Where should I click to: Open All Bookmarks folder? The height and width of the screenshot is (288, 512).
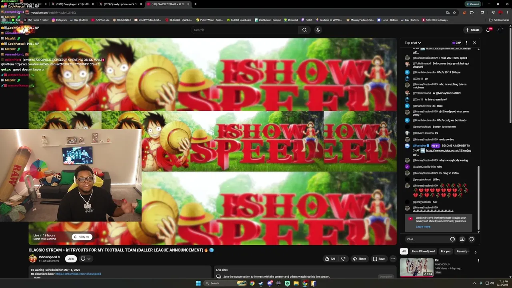coord(499,20)
